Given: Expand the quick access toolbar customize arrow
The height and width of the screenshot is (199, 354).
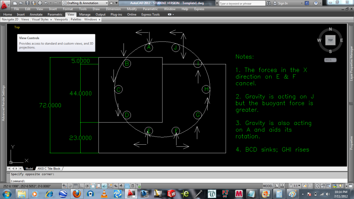Looking at the screenshot, I should [117, 3].
